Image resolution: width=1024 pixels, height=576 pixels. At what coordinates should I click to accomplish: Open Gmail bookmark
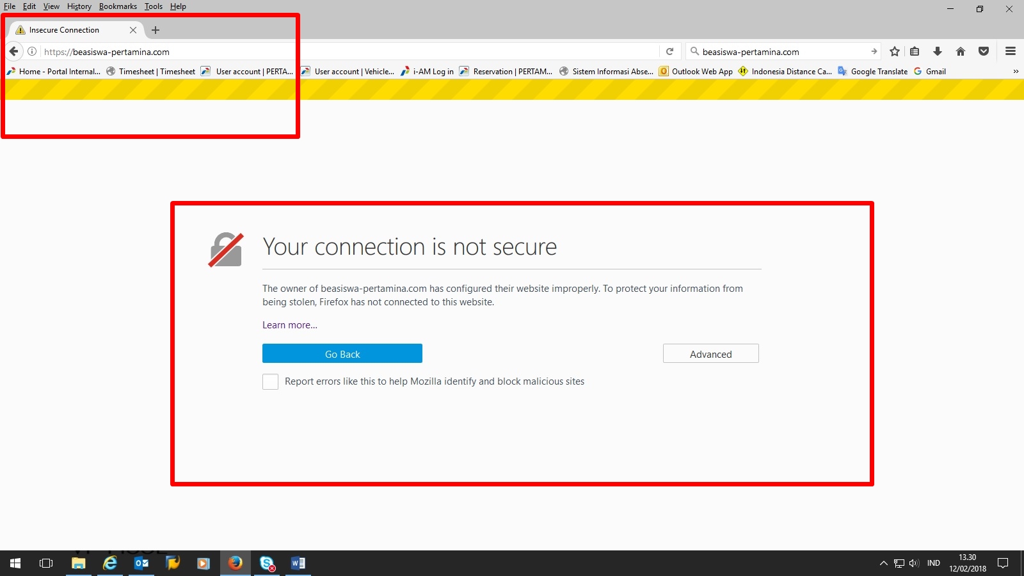pyautogui.click(x=930, y=72)
